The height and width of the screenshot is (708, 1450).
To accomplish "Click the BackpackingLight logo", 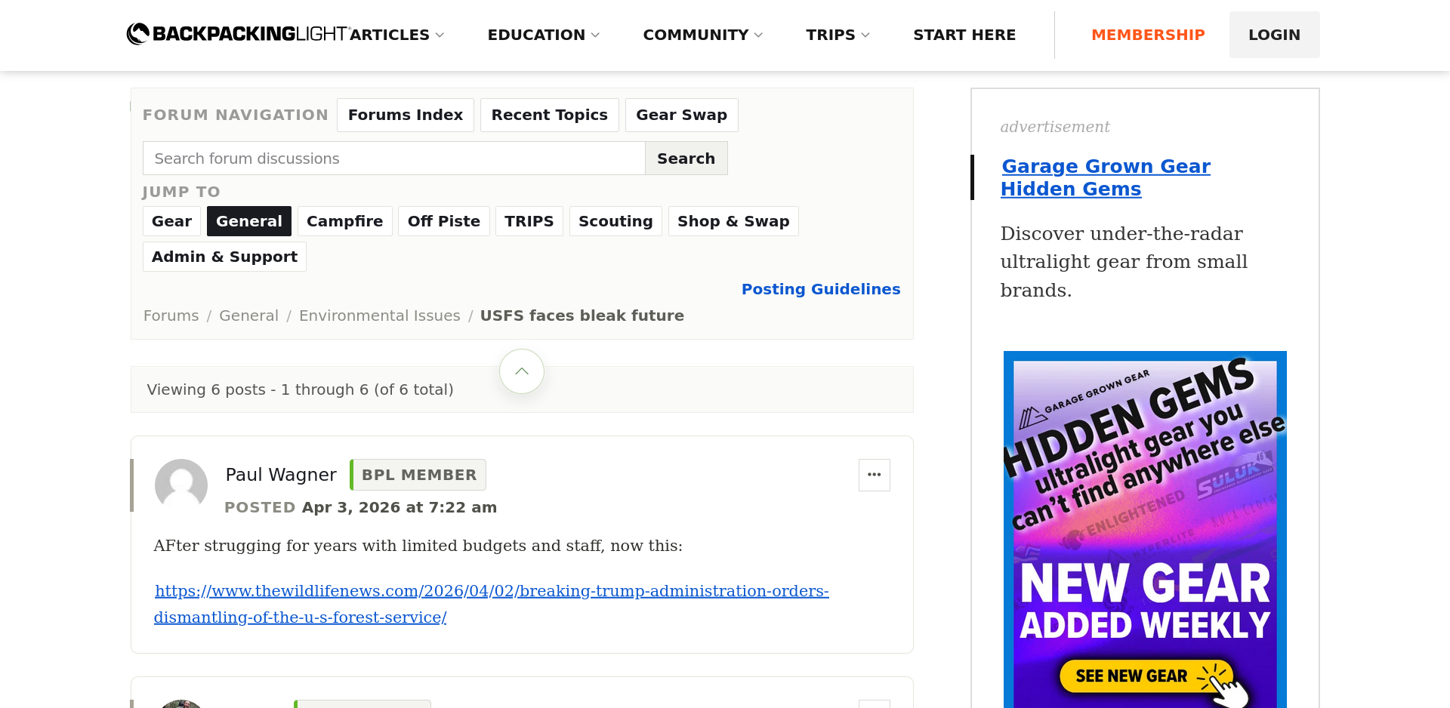I will [x=238, y=34].
